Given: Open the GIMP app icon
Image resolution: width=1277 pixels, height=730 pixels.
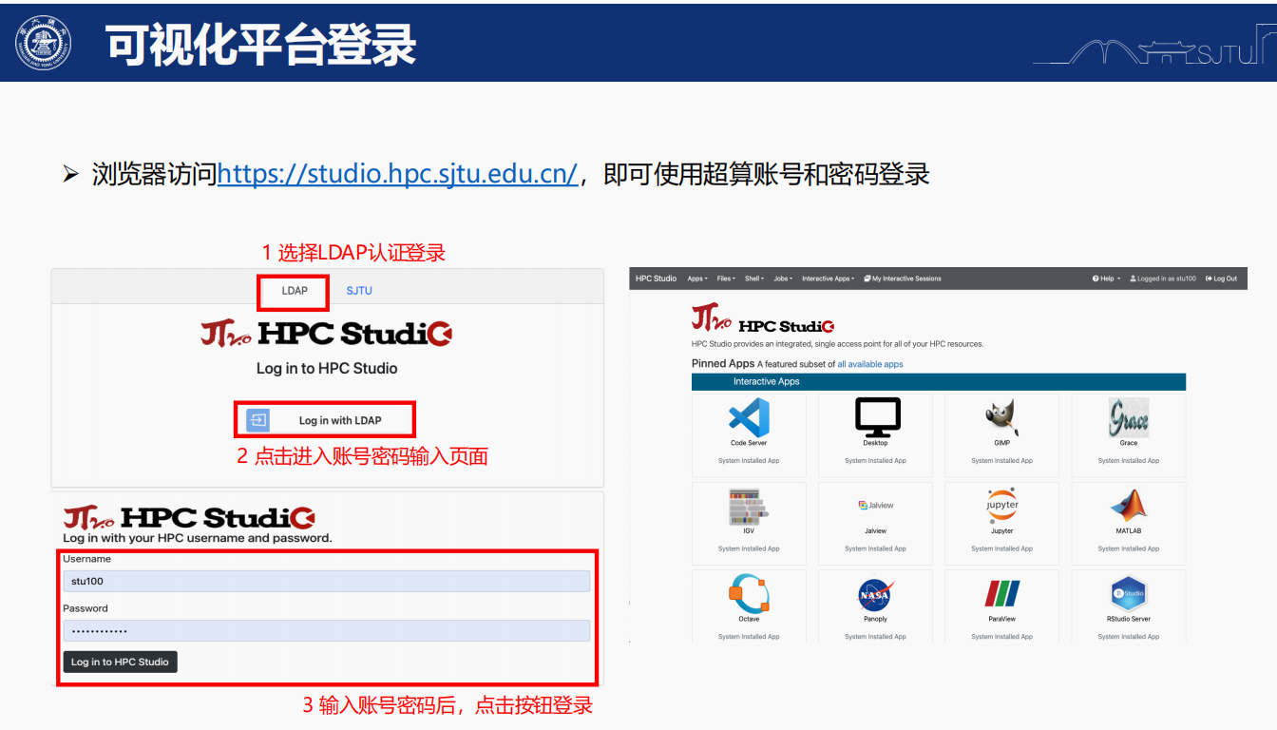Looking at the screenshot, I should pyautogui.click(x=1001, y=417).
